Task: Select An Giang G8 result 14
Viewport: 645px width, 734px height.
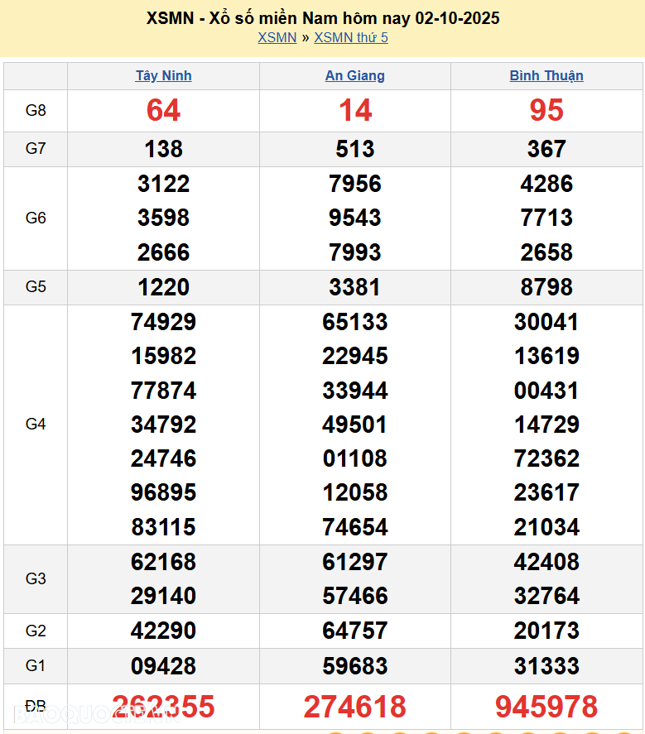Action: coord(354,110)
